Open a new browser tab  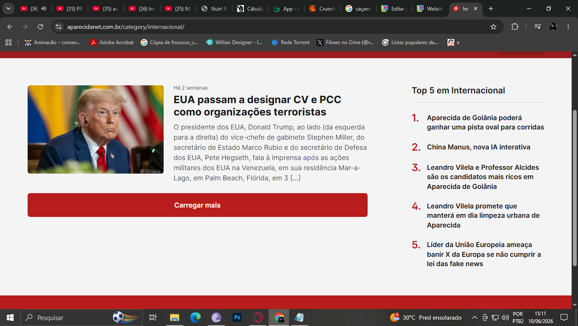pyautogui.click(x=491, y=8)
